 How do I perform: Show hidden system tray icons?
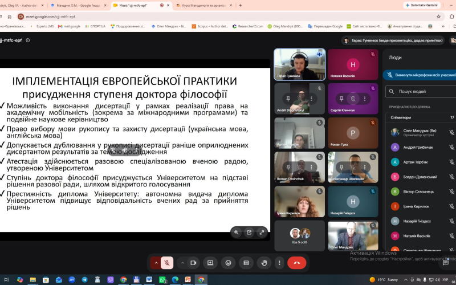click(406, 280)
